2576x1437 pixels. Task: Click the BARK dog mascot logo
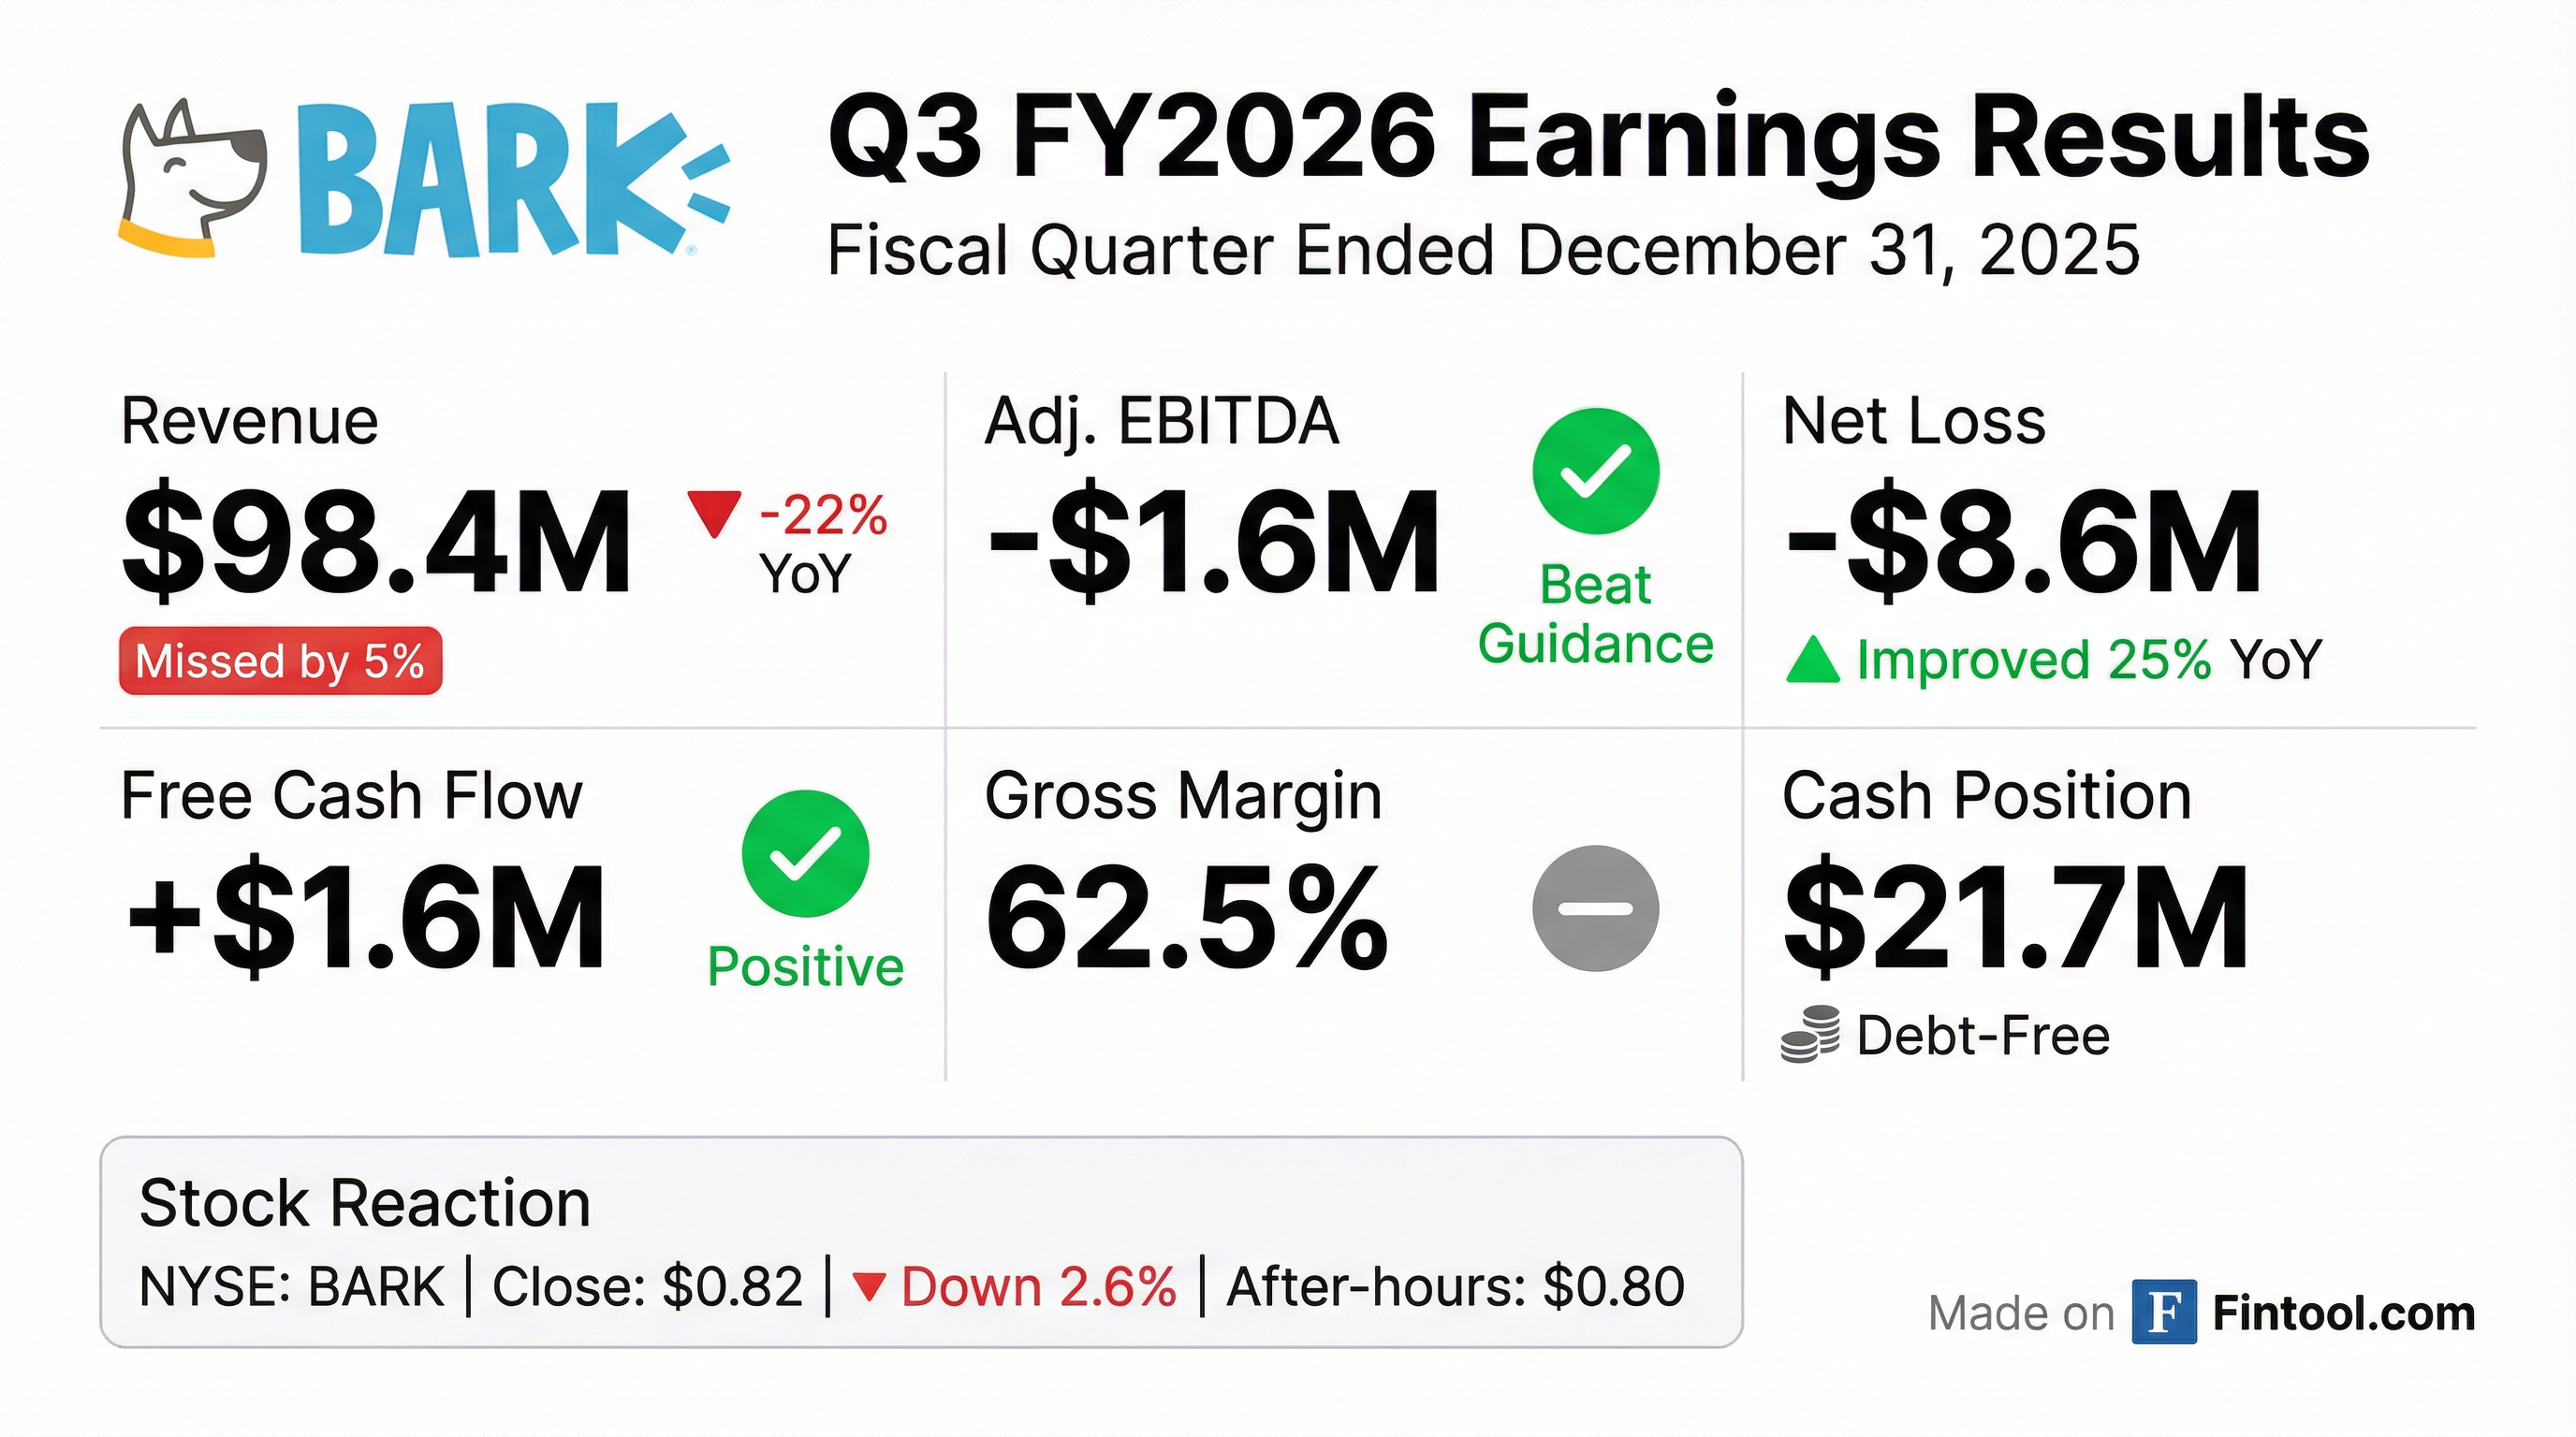click(x=192, y=178)
